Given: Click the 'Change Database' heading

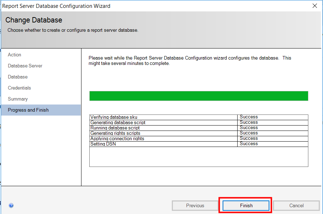Looking at the screenshot, I should coord(34,20).
